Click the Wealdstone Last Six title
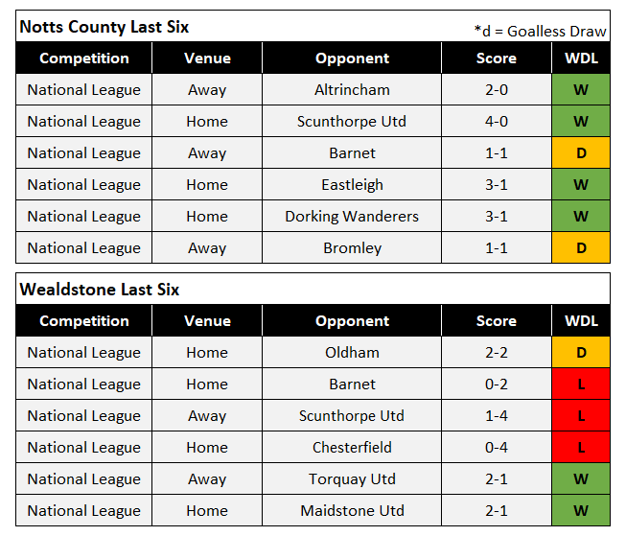The height and width of the screenshot is (536, 626). [x=99, y=290]
